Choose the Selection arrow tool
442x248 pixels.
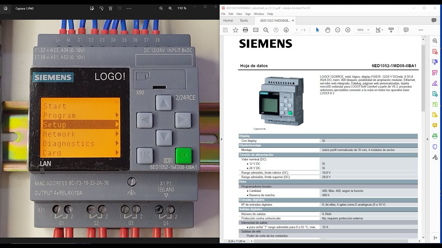(317, 30)
